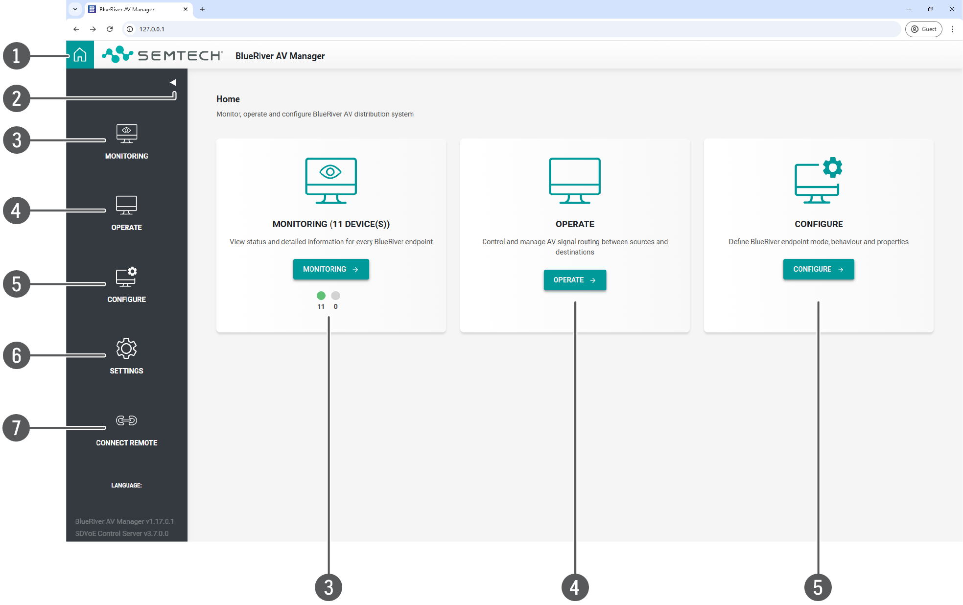Open the browser three-dot menu
963x605 pixels.
pos(952,29)
